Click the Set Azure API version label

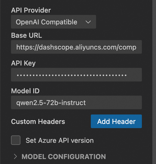click(x=60, y=140)
